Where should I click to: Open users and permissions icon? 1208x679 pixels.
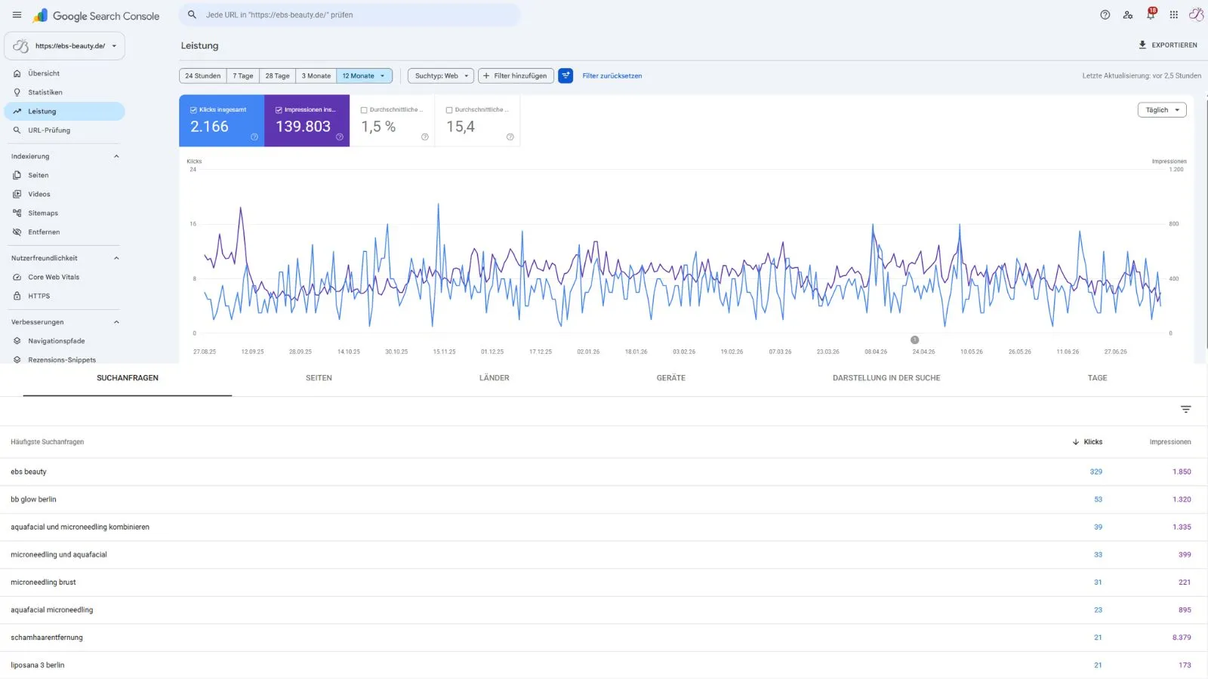(1127, 15)
